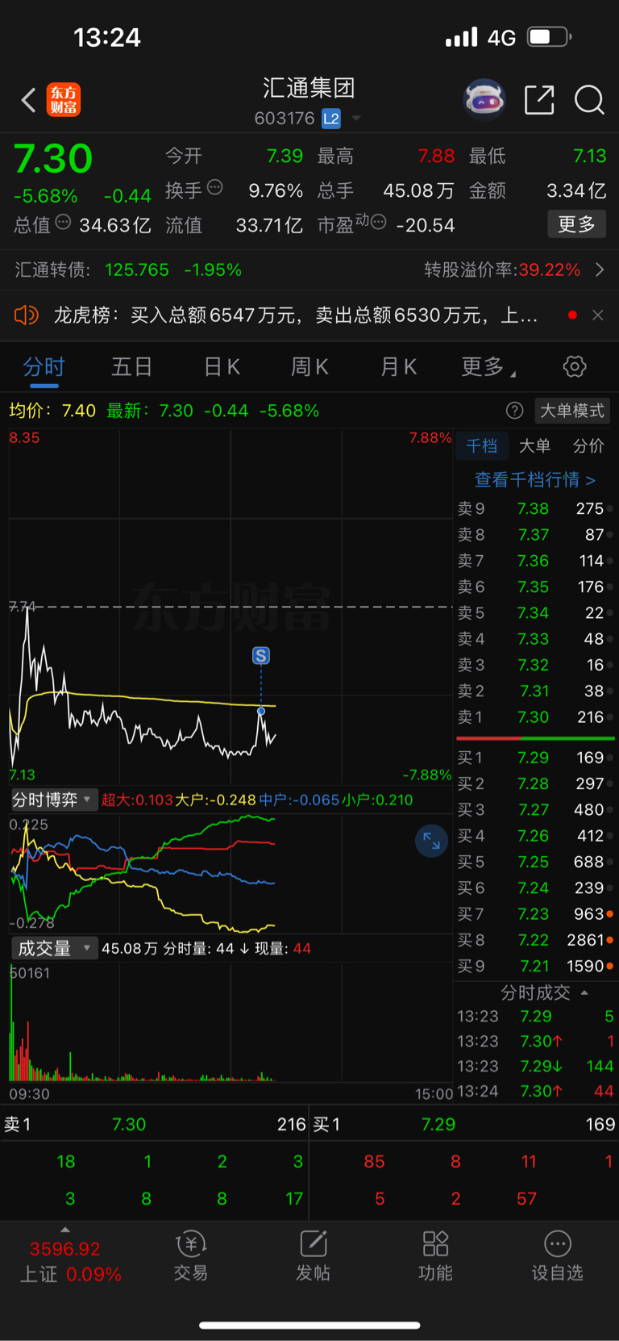Tap queue order 57 in 买1
Viewport: 619px width, 1341px height.
coord(526,1199)
